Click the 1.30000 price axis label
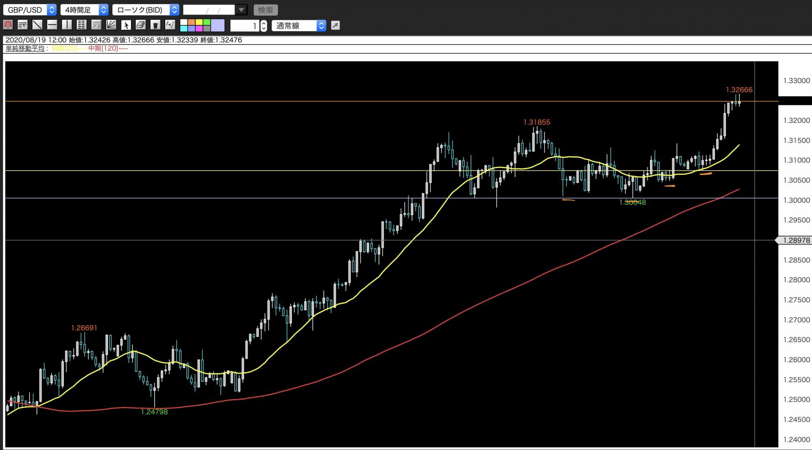Image resolution: width=812 pixels, height=450 pixels. (x=797, y=200)
